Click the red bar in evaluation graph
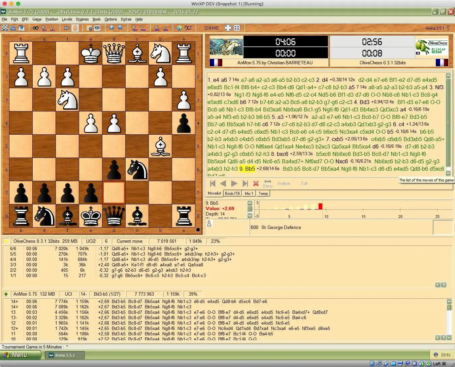Image resolution: width=455 pixels, height=367 pixels. (x=320, y=206)
